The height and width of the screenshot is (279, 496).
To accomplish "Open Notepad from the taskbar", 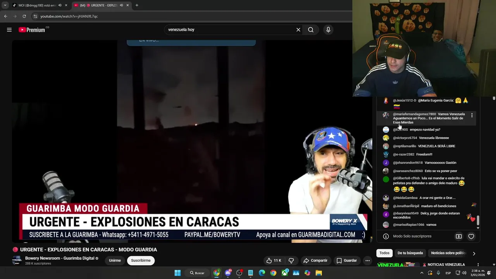I will [x=250, y=273].
